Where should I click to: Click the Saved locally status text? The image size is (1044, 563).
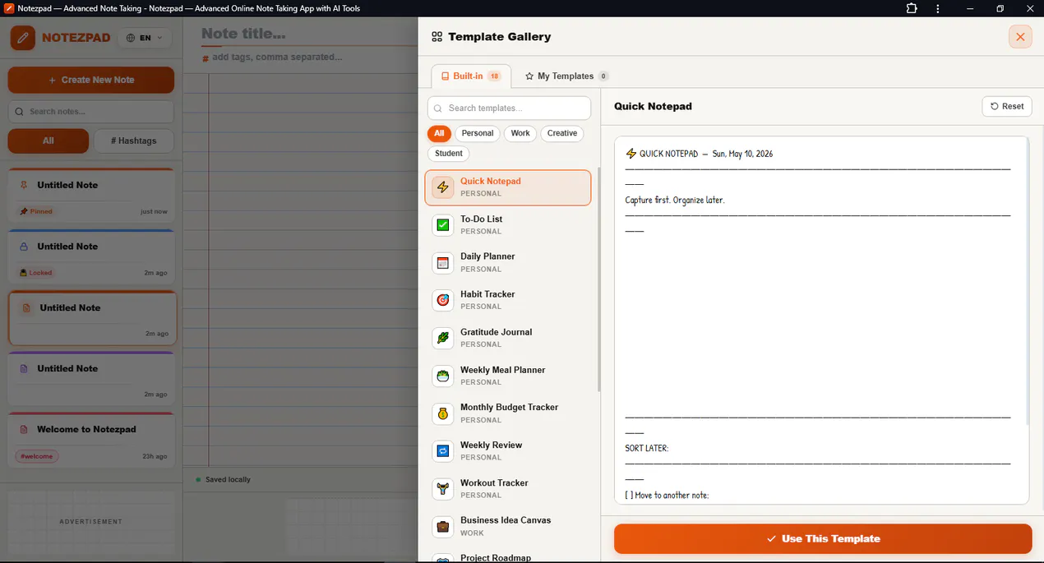click(x=228, y=480)
